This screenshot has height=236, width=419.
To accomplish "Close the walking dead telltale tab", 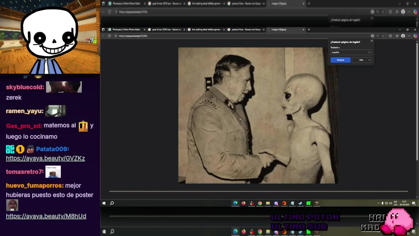I will point(224,29).
